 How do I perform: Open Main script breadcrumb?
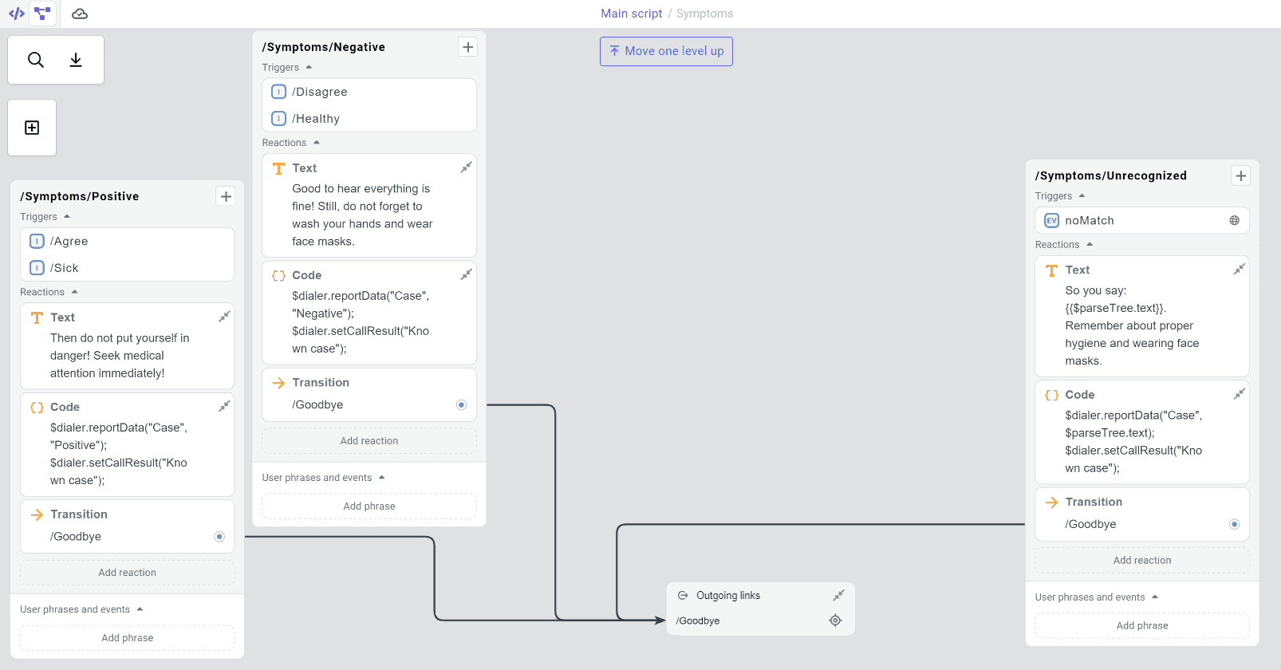631,14
